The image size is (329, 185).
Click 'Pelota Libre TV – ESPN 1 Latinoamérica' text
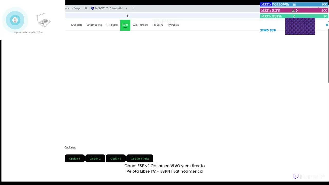(164, 171)
